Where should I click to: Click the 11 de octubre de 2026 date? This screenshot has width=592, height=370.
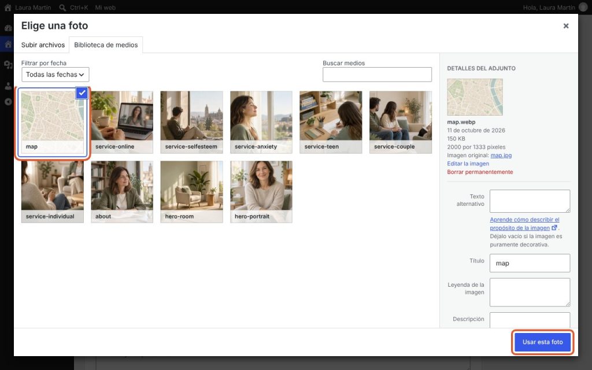coord(476,130)
